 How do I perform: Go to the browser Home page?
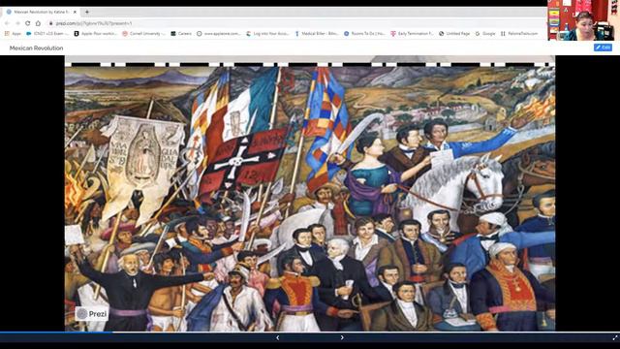tap(38, 23)
